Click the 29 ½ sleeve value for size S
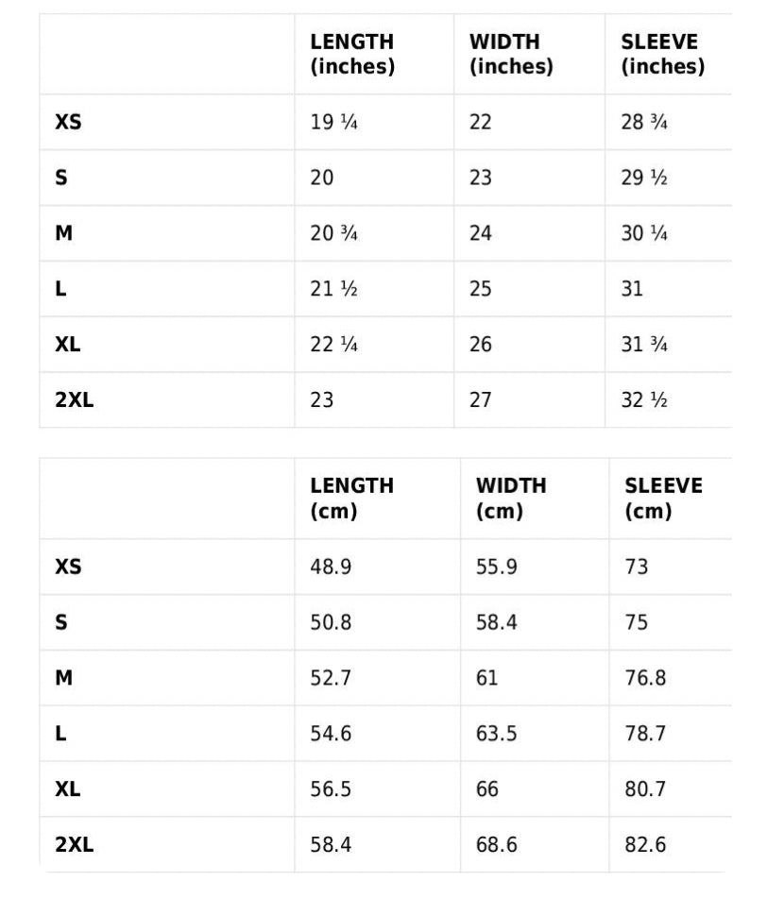The width and height of the screenshot is (784, 898). [644, 178]
